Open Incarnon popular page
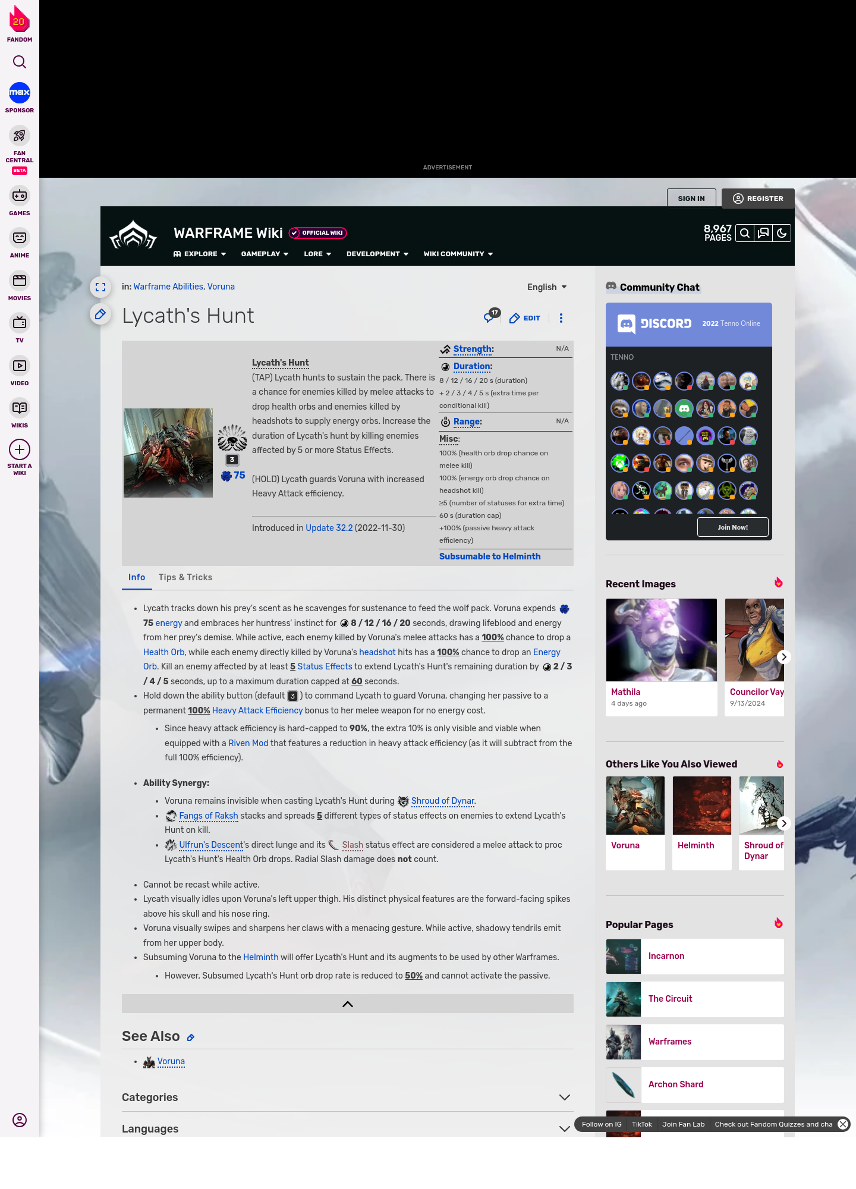 (x=695, y=957)
